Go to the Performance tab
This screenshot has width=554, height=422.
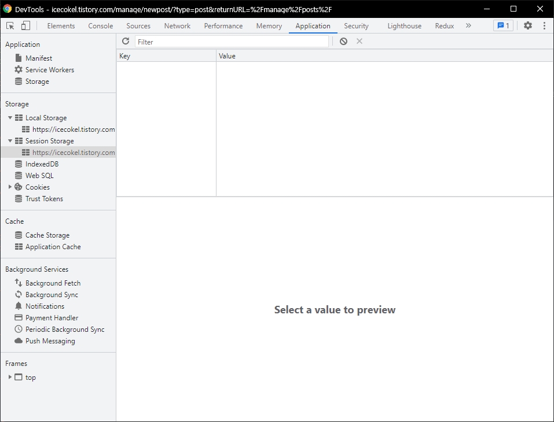[x=223, y=26]
